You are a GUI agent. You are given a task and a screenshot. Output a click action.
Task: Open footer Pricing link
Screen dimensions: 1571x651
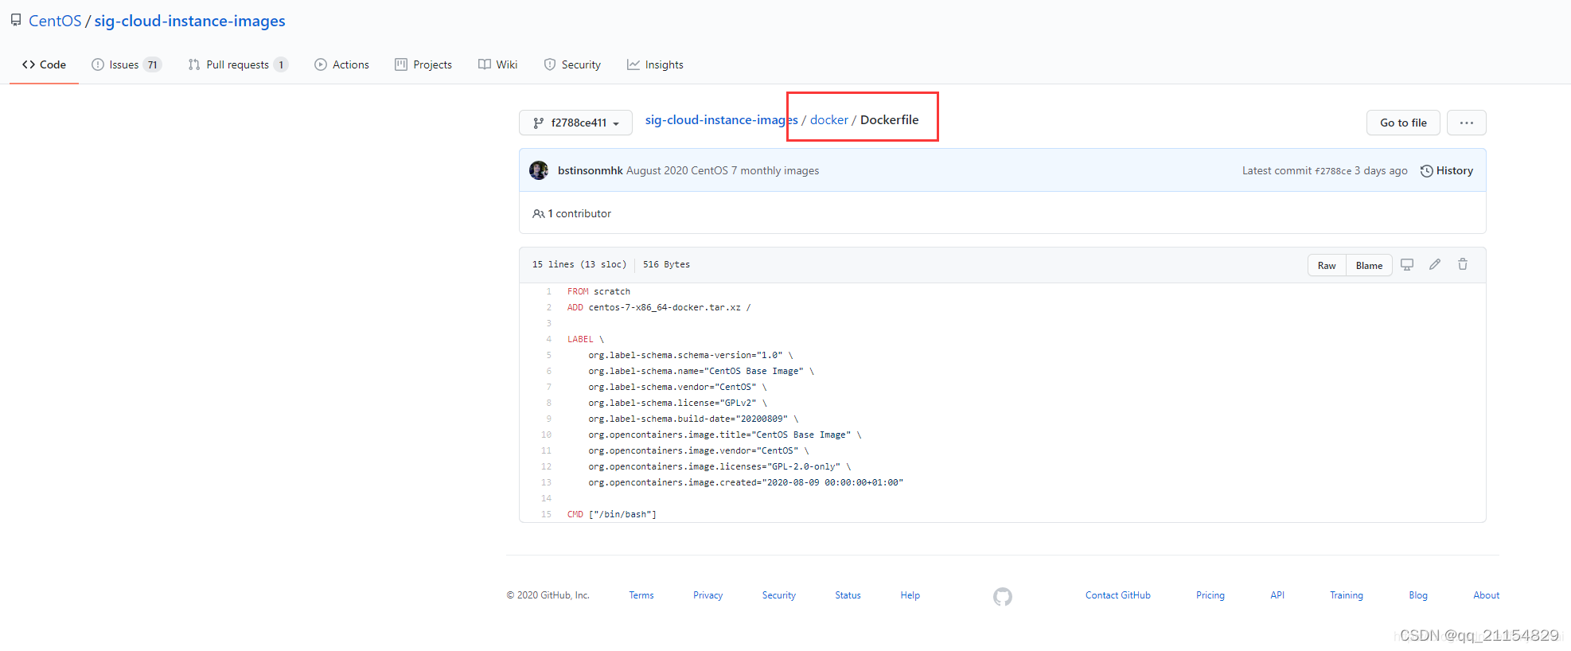[1210, 595]
